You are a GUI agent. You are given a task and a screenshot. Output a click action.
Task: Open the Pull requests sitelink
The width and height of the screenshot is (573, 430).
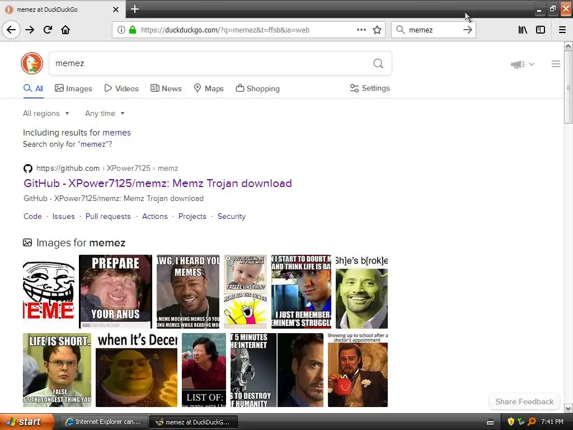click(108, 216)
